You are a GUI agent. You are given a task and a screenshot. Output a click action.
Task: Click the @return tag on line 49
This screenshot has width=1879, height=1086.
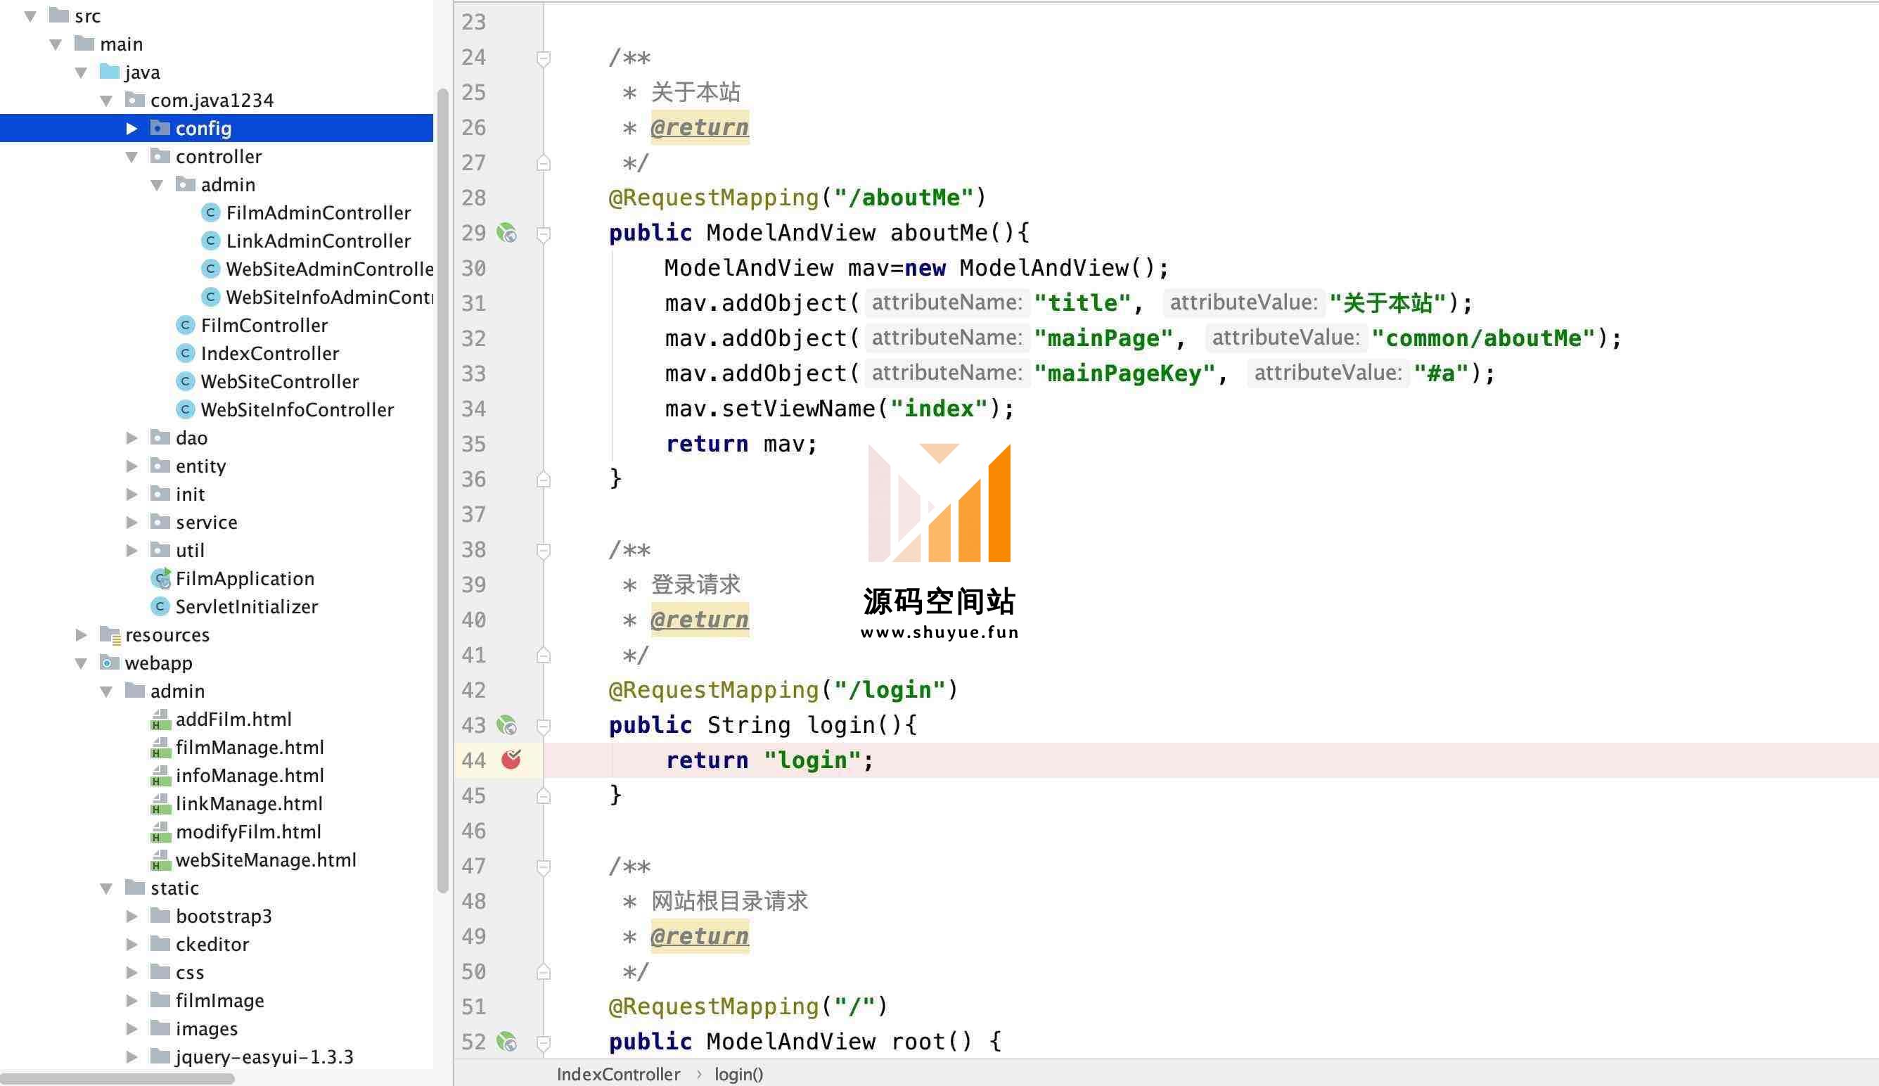(700, 936)
